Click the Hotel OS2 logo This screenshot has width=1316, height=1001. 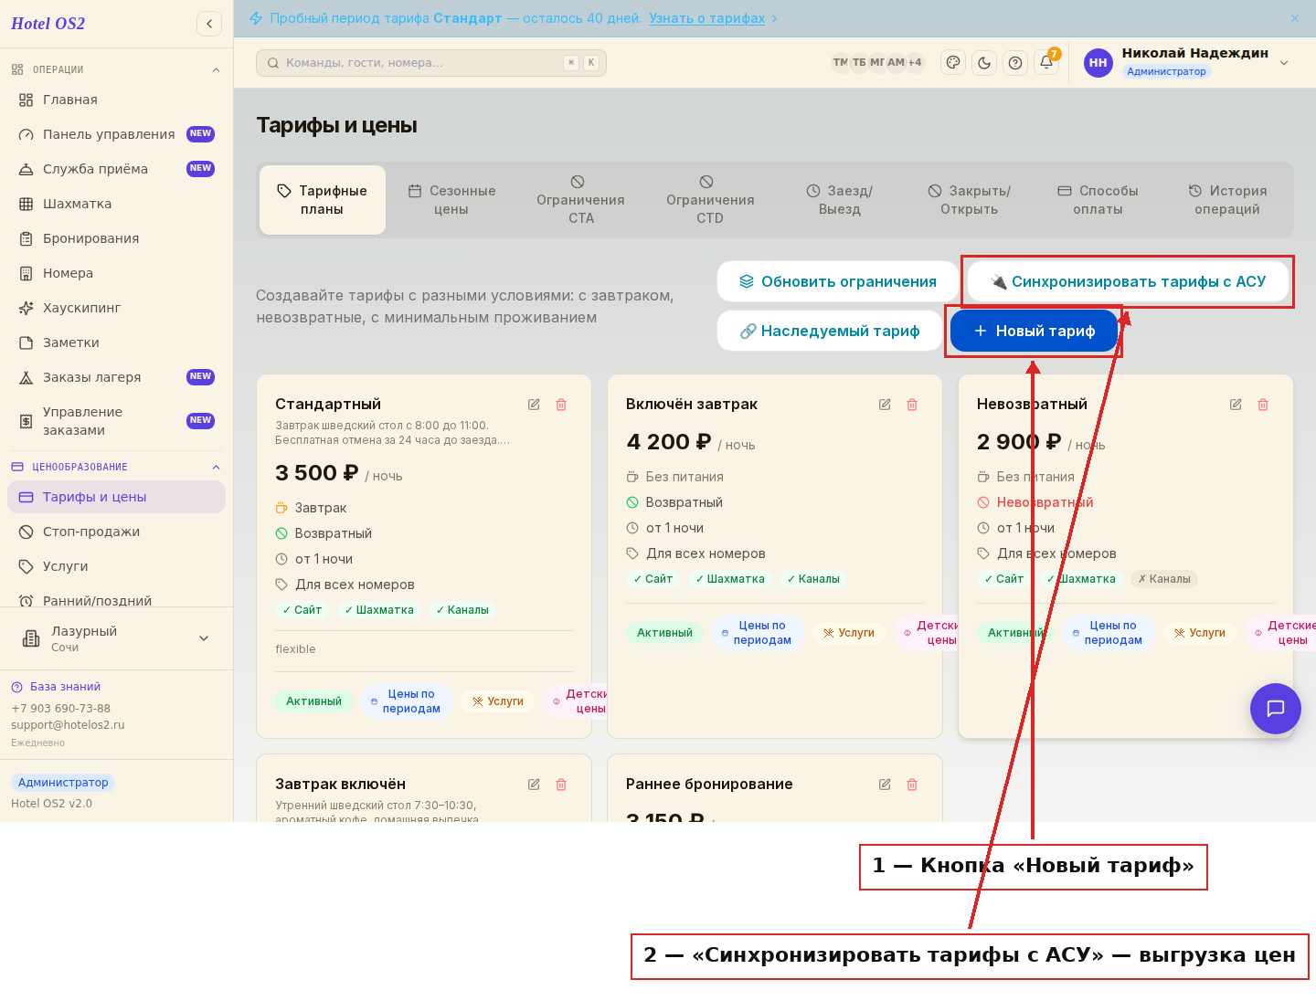point(48,24)
